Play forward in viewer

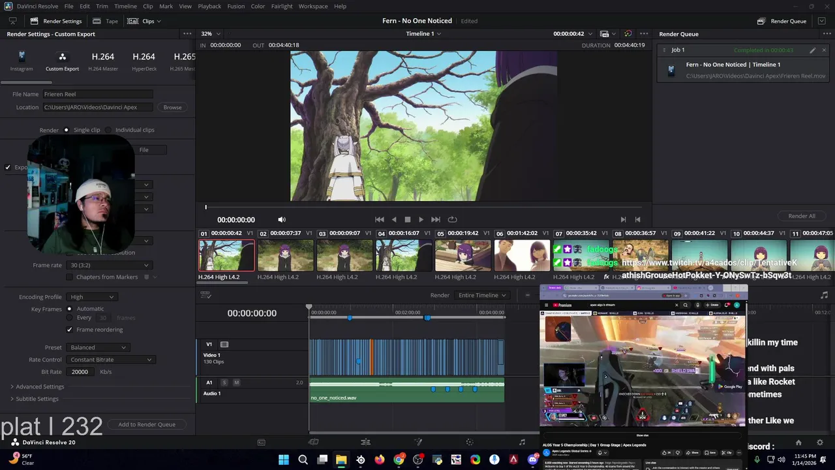421,220
